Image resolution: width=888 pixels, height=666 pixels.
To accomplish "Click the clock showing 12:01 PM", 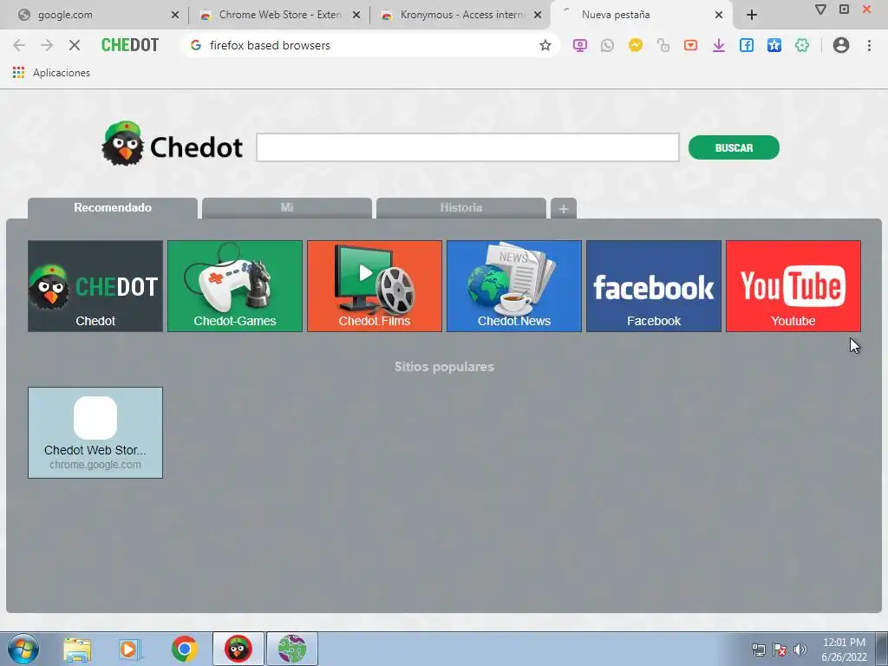I will coord(844,643).
